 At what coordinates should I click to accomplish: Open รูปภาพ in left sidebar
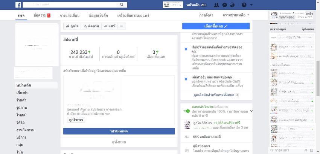[22, 108]
